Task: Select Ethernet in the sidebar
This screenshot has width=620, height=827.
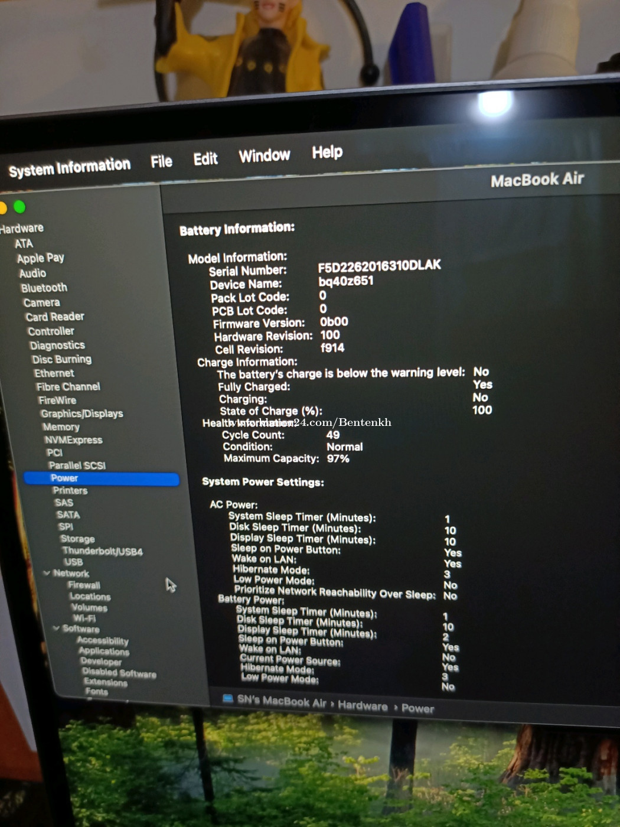Action: tap(54, 373)
